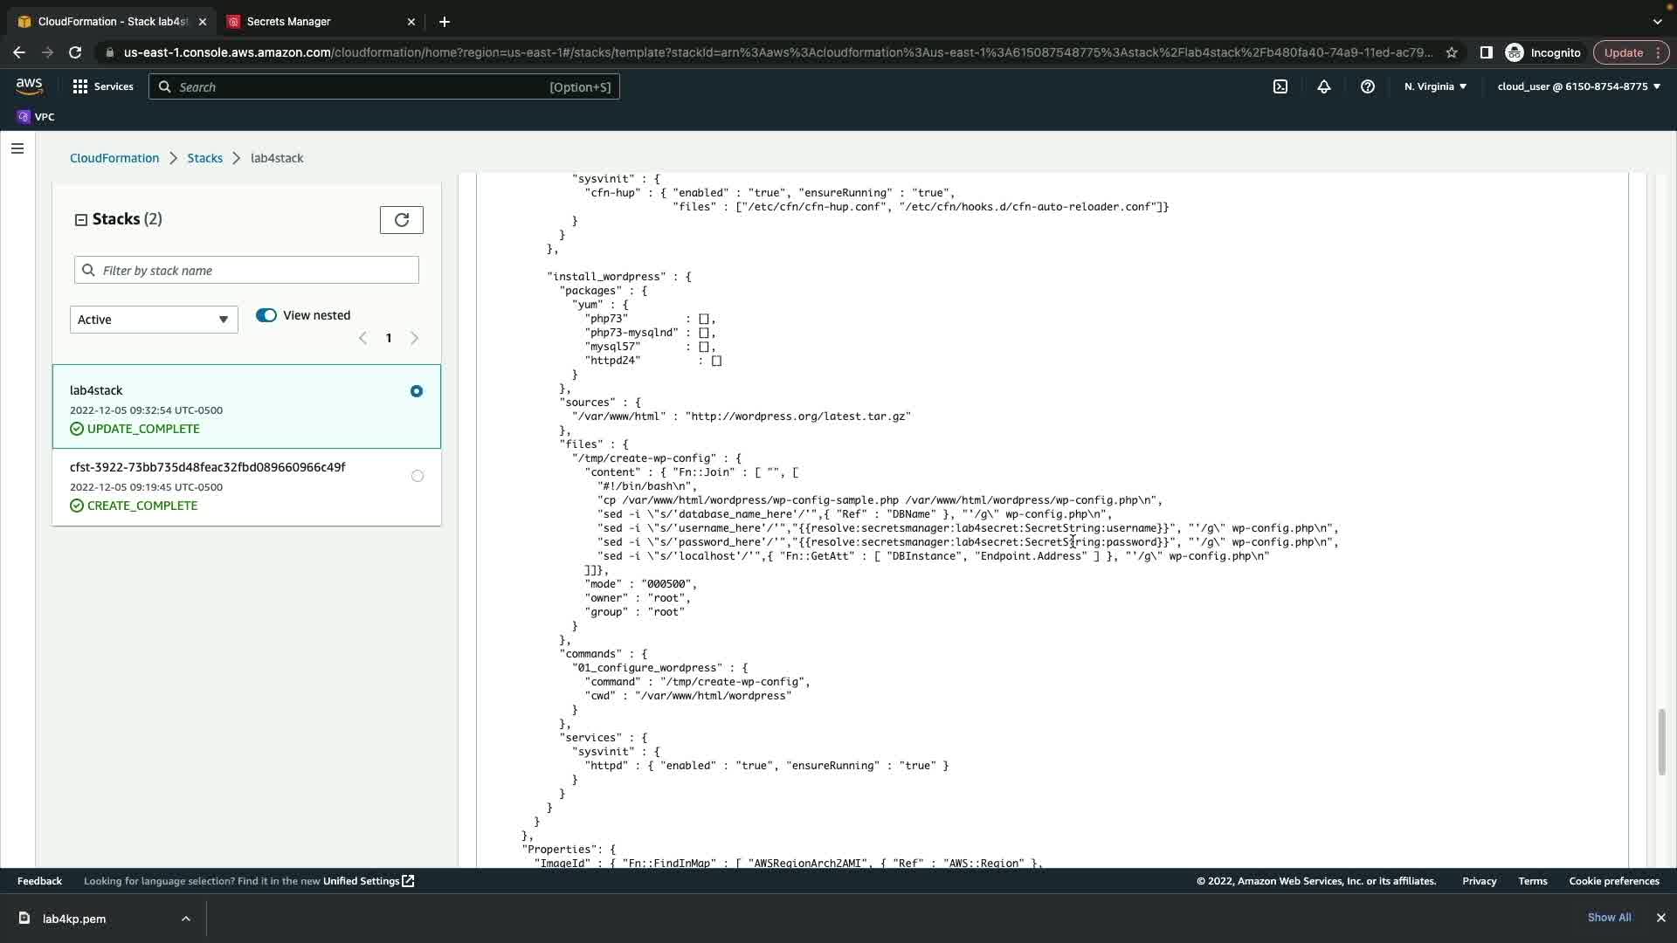Open the Services grid menu
This screenshot has height=943, width=1677.
tap(103, 86)
